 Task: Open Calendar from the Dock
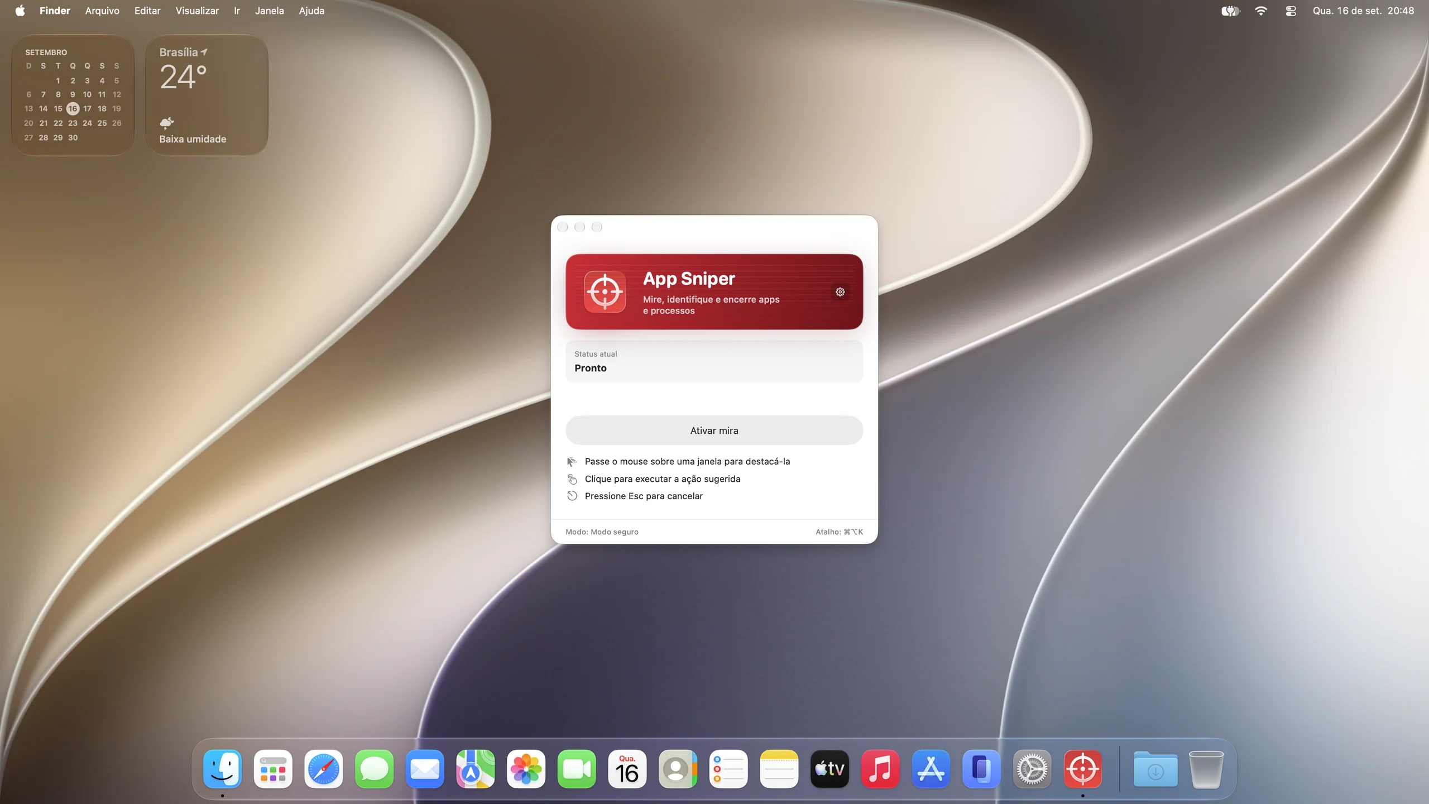click(627, 769)
